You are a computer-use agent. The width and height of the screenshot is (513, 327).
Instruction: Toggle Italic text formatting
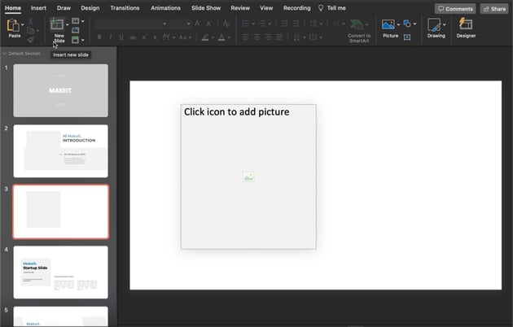tap(111, 37)
